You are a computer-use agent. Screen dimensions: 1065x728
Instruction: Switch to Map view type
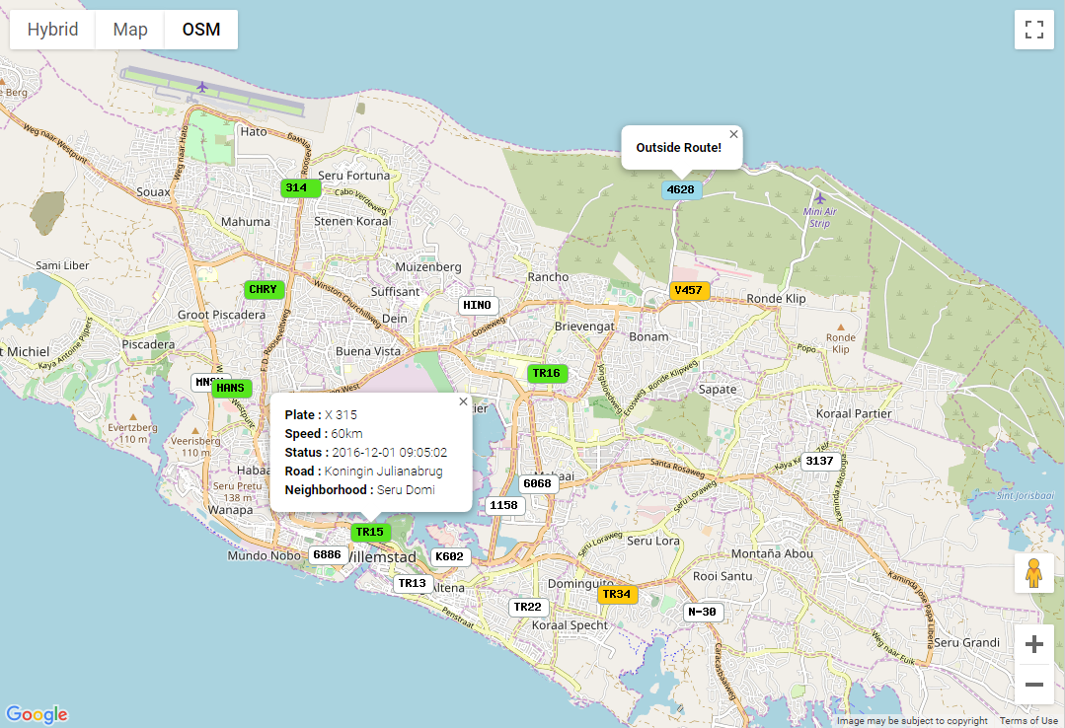coord(130,30)
